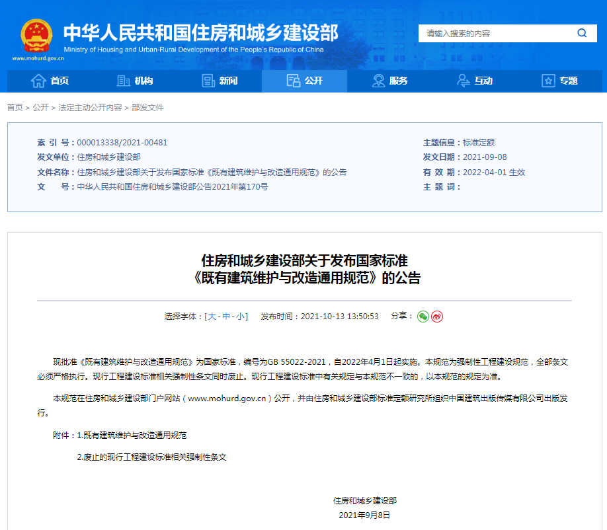The height and width of the screenshot is (530, 607).
Task: Open the 首页 home navigation tab
Action: pos(50,81)
